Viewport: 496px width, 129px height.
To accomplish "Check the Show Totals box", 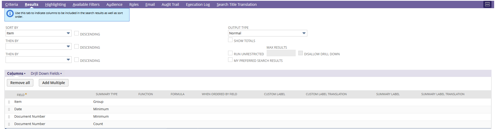I will [x=230, y=40].
